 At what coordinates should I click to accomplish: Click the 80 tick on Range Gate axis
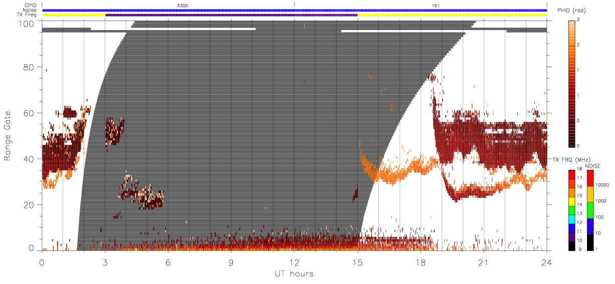[30, 67]
